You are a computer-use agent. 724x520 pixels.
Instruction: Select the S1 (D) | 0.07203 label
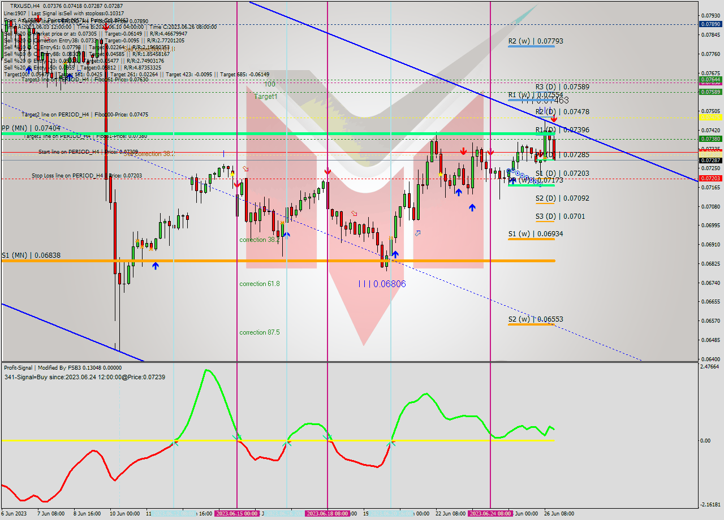click(562, 174)
